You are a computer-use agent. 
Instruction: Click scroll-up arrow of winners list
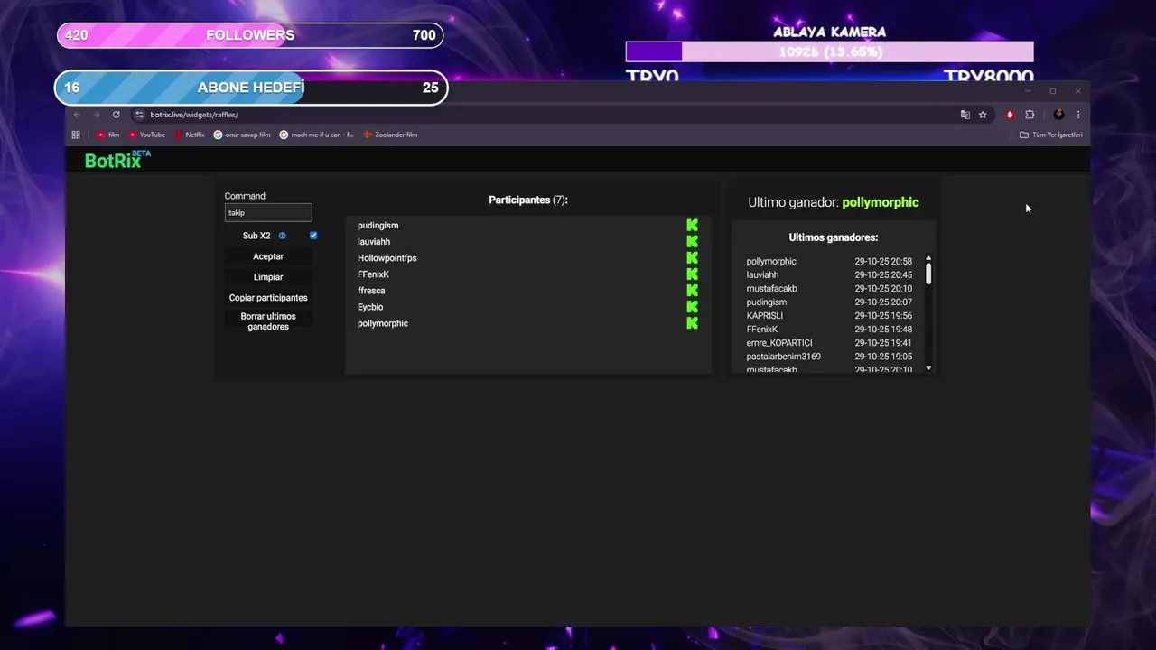[928, 259]
